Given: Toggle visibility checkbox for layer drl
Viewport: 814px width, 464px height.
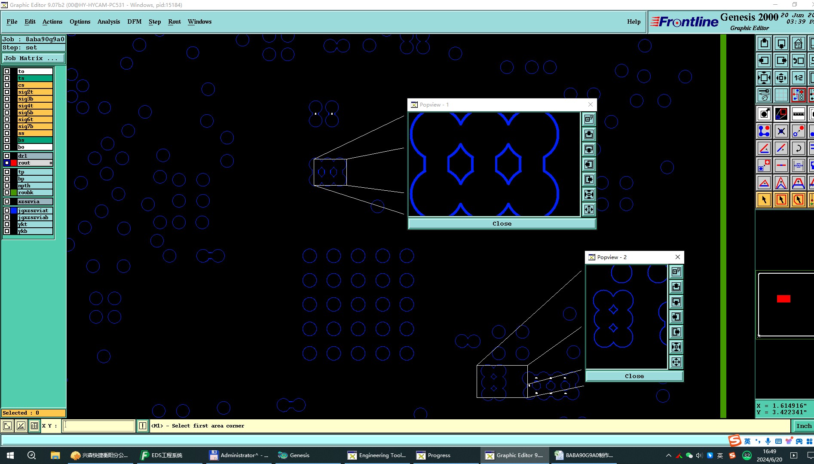Looking at the screenshot, I should coord(7,156).
